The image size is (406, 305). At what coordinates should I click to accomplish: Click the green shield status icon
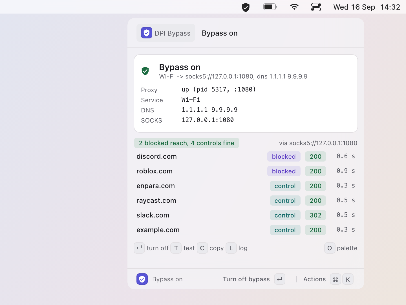145,71
